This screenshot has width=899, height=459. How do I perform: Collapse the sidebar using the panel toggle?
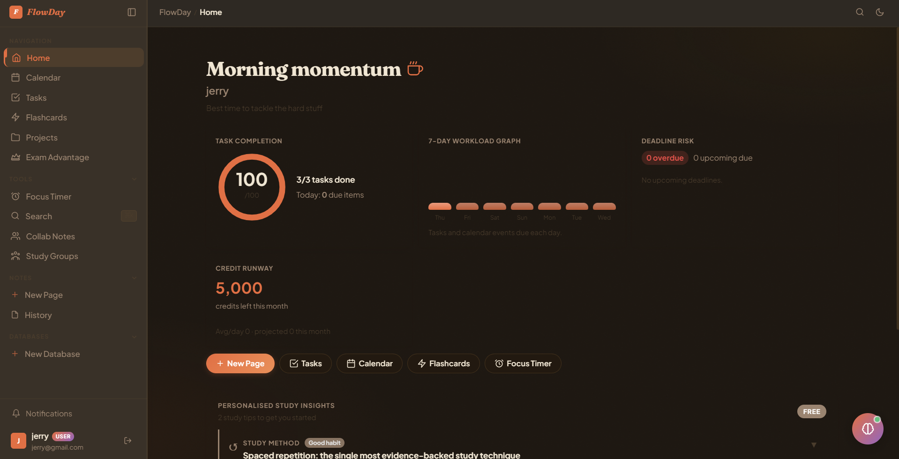131,12
